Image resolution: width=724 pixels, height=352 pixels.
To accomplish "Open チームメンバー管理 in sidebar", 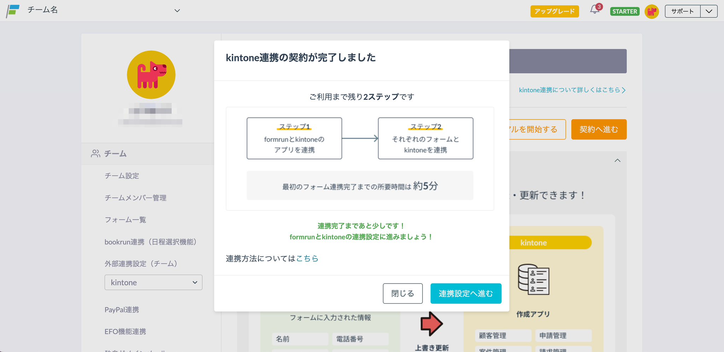I will (135, 198).
